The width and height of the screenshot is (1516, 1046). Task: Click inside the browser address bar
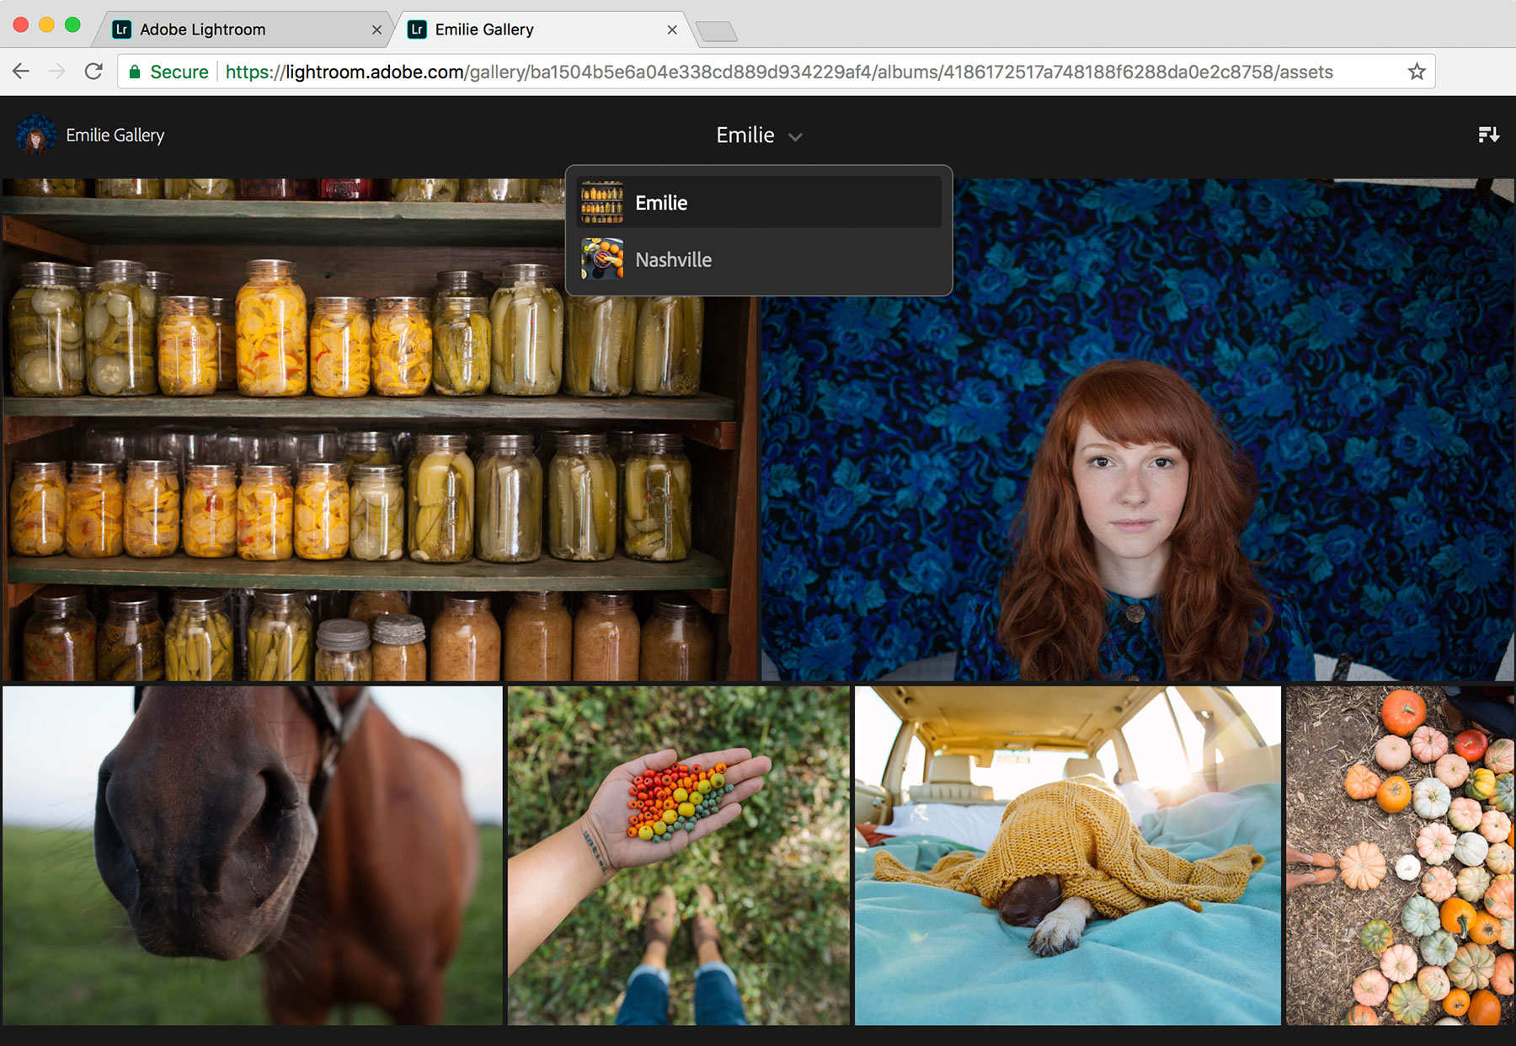pyautogui.click(x=758, y=72)
